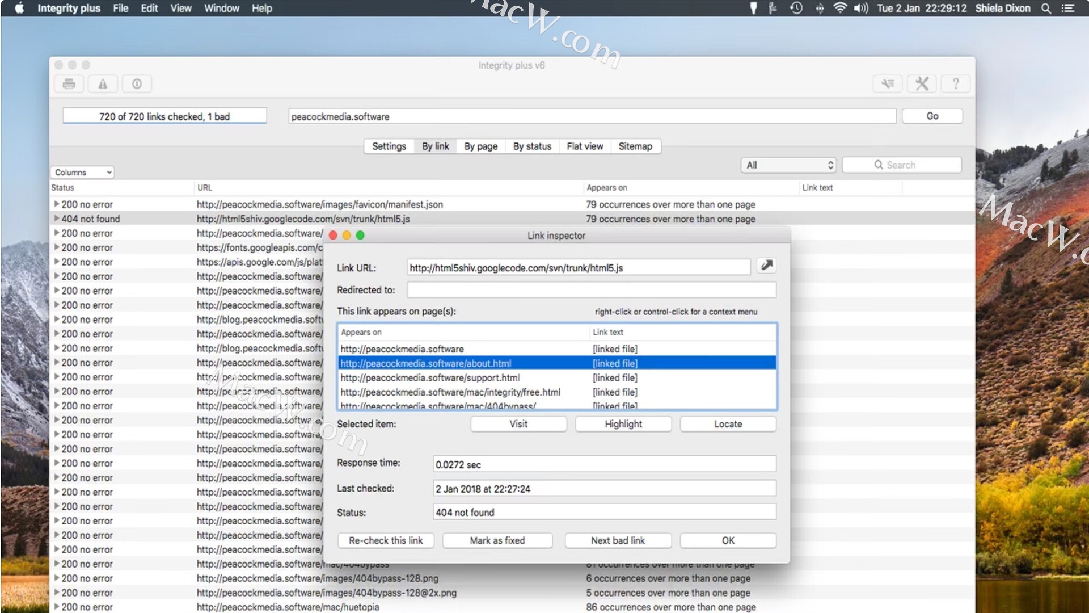Open the All filter popup menu
The width and height of the screenshot is (1089, 613).
[x=789, y=165]
